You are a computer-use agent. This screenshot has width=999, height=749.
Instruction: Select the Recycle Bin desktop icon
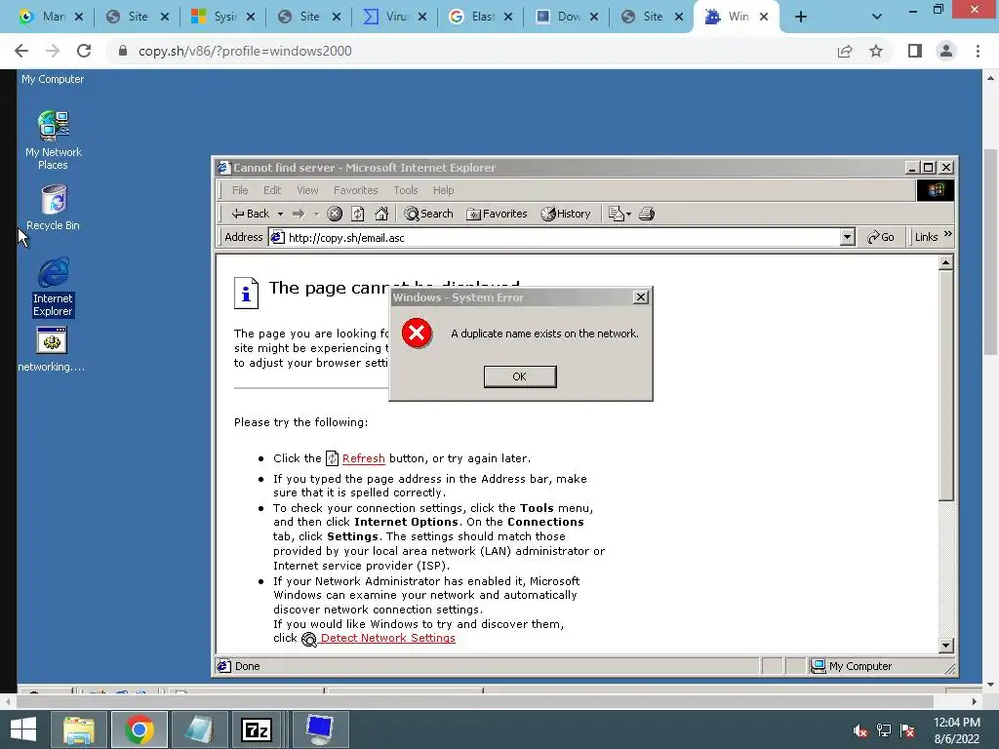point(54,208)
